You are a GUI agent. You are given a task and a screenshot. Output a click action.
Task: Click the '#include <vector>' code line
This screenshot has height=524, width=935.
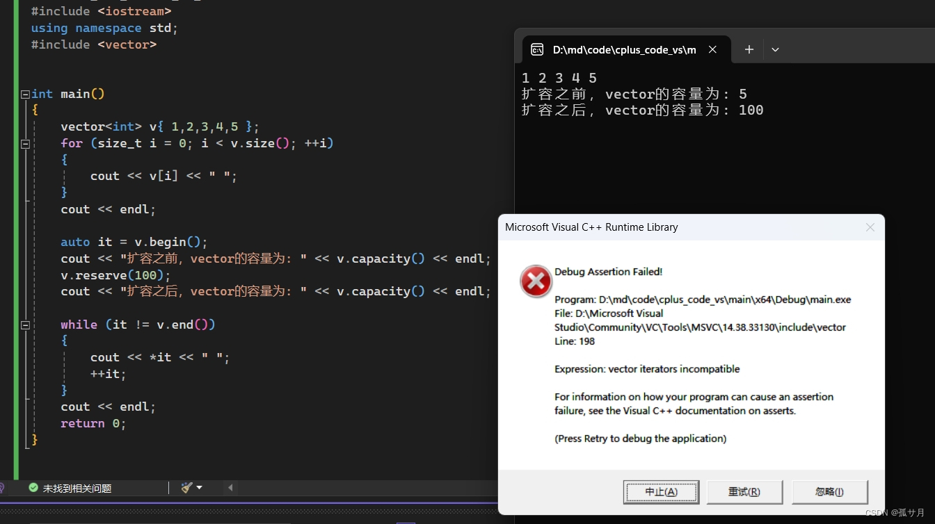(94, 44)
